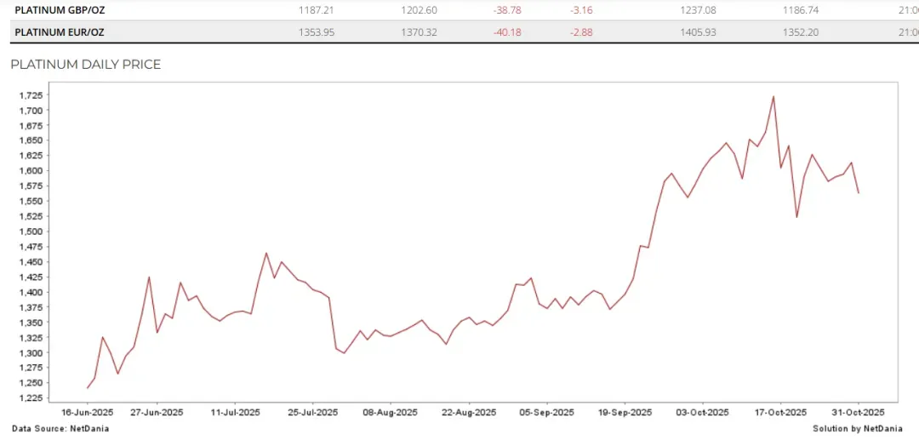Click the 03-Oct-2025 date label
Image resolution: width=919 pixels, height=446 pixels.
702,412
